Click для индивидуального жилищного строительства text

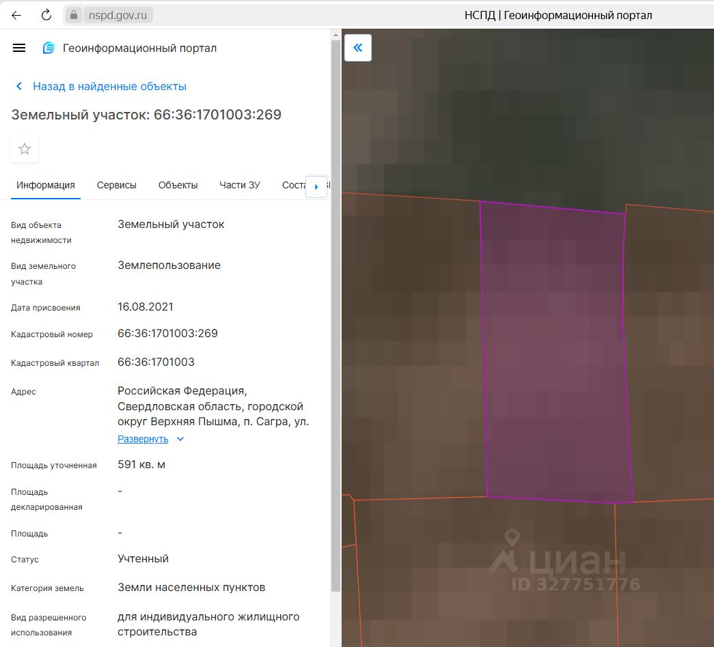tap(208, 624)
